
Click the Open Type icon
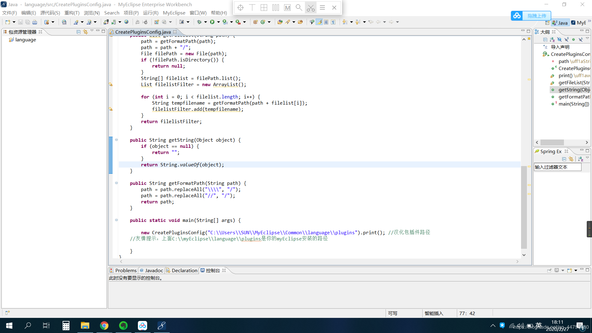[x=280, y=22]
